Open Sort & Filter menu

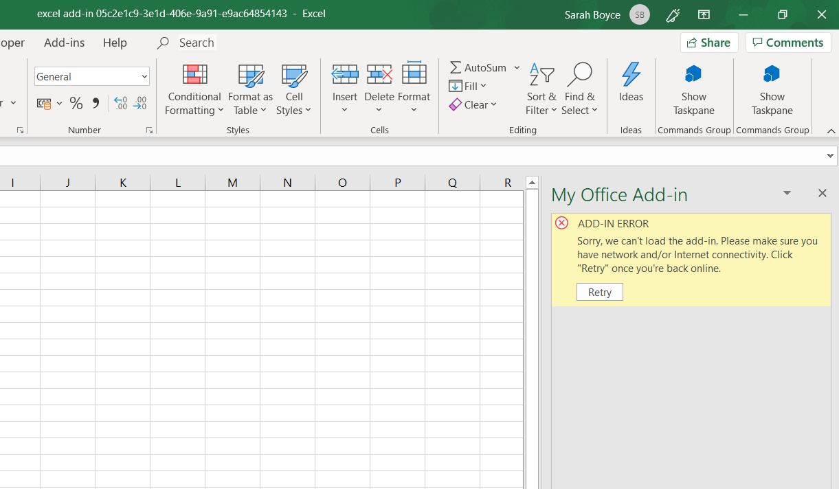click(541, 90)
